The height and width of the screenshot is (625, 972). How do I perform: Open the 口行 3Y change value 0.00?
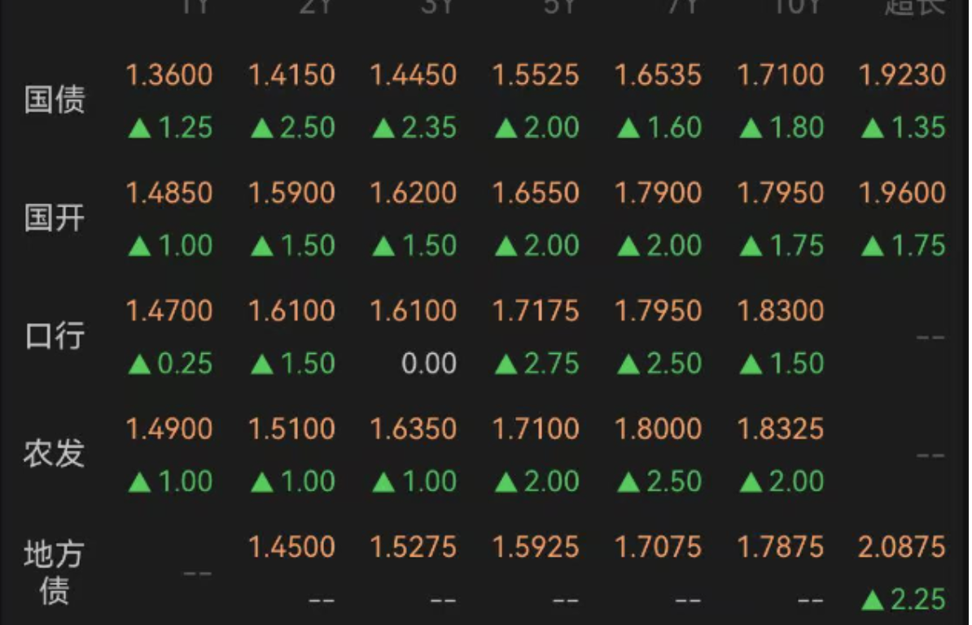pyautogui.click(x=429, y=364)
